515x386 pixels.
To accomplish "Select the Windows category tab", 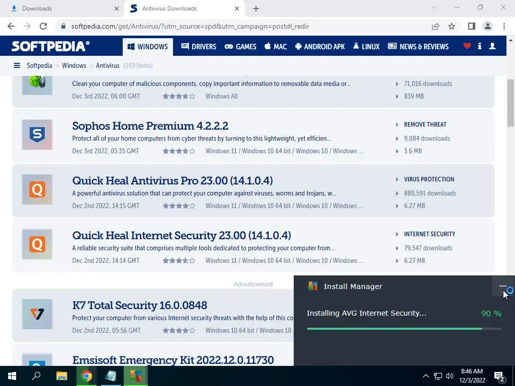I will [148, 47].
